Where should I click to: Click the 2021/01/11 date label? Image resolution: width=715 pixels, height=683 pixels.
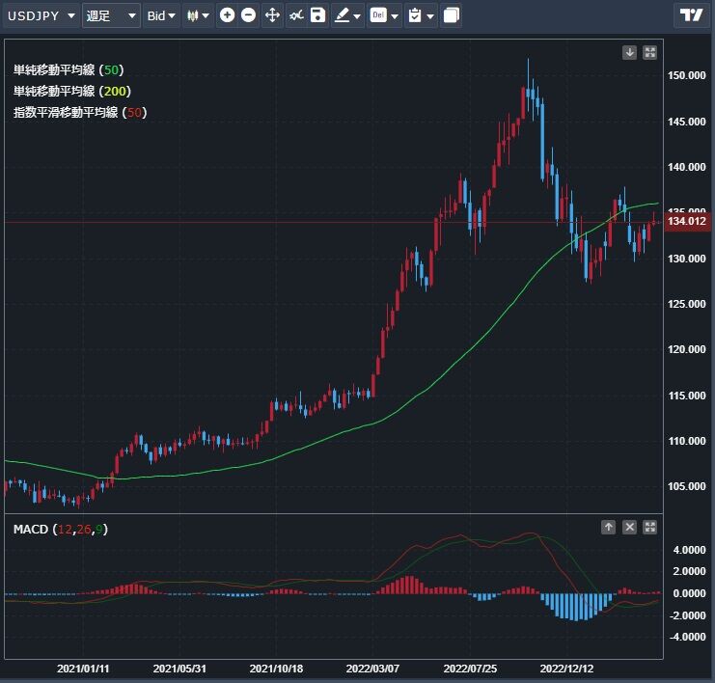(83, 669)
